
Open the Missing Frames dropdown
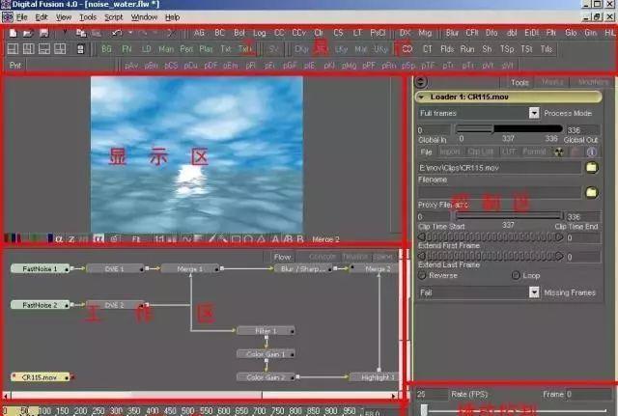(534, 292)
